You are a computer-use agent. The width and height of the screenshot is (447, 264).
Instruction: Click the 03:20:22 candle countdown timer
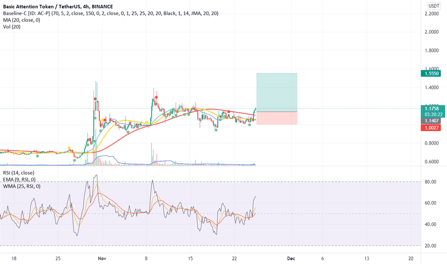click(433, 114)
